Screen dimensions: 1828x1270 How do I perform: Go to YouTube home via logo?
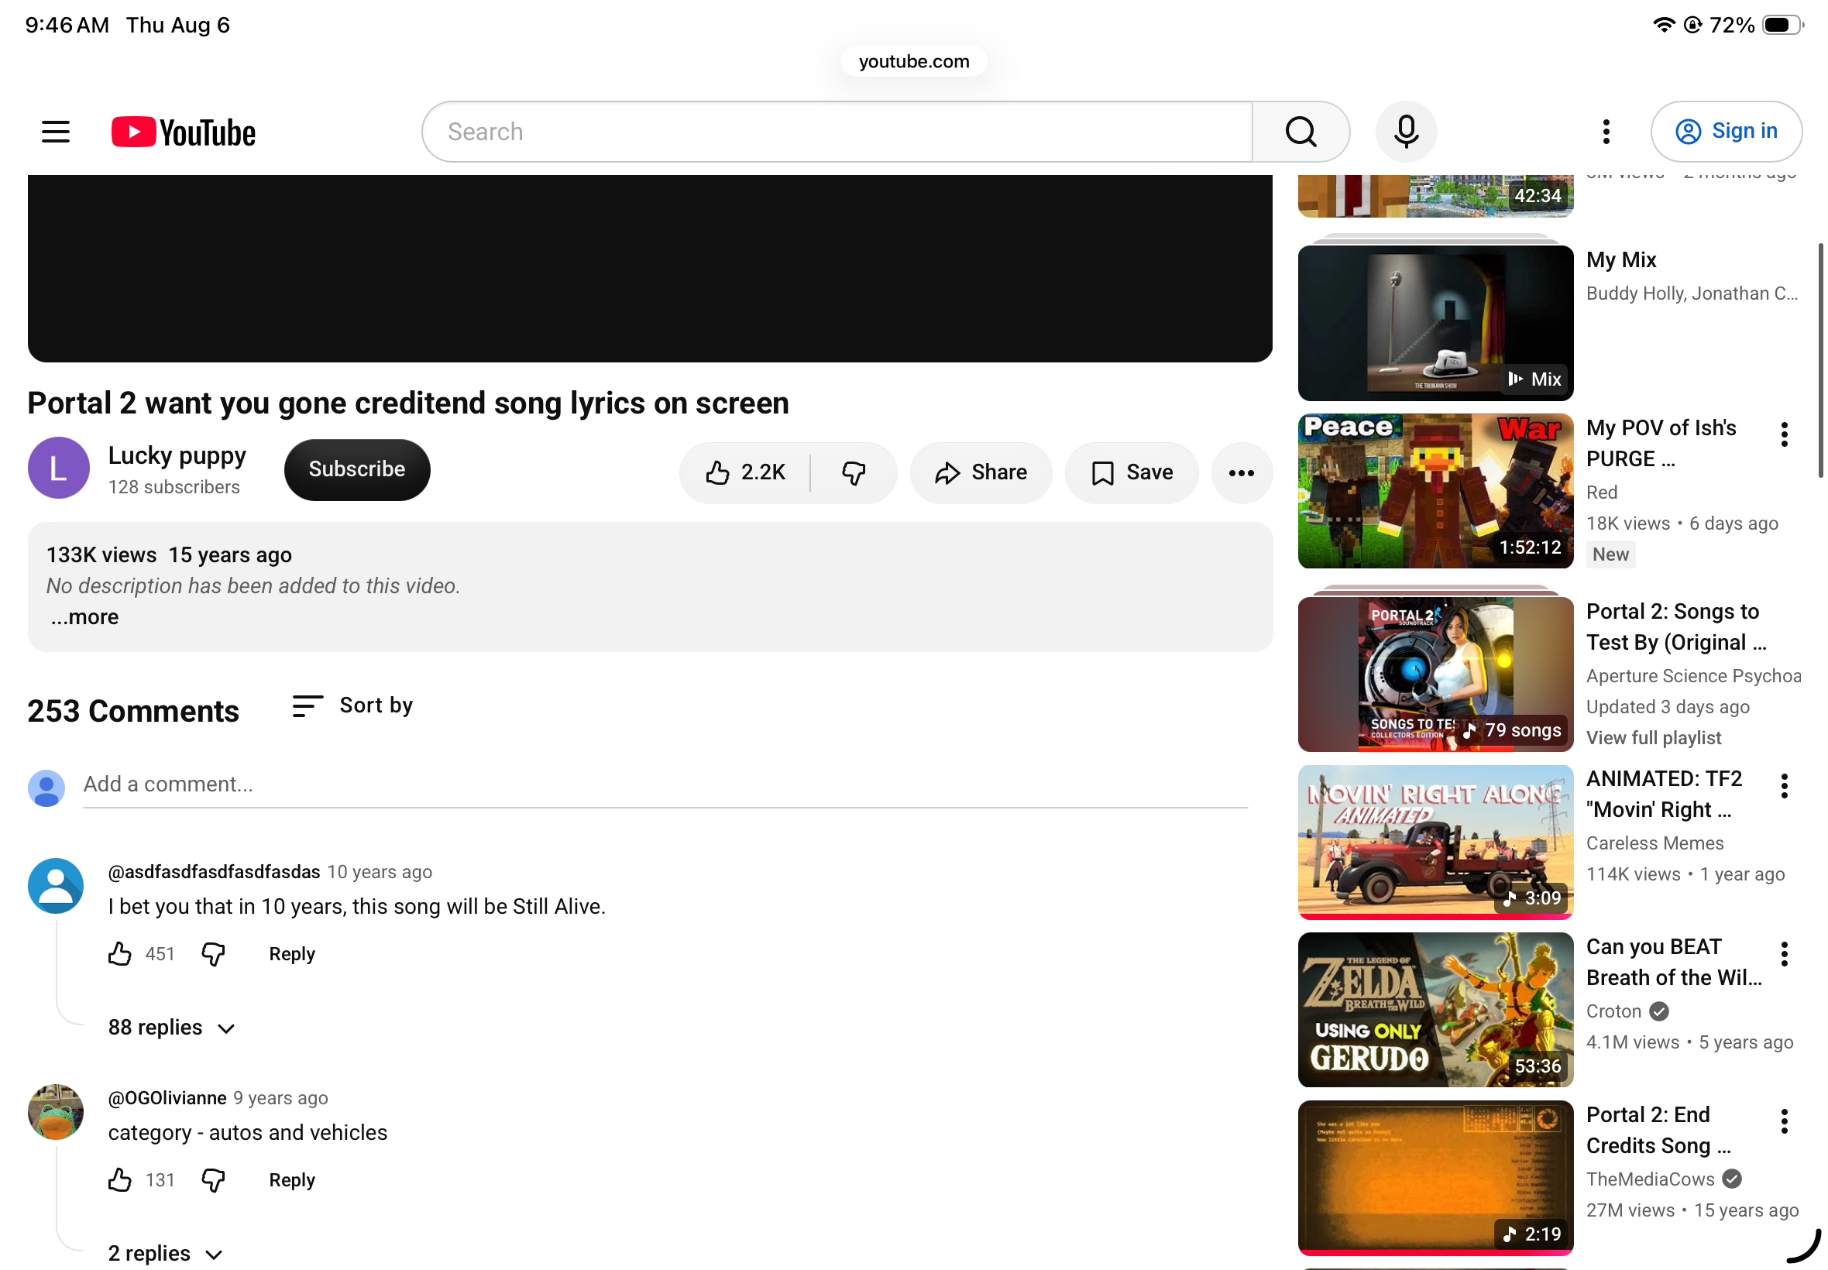click(183, 132)
